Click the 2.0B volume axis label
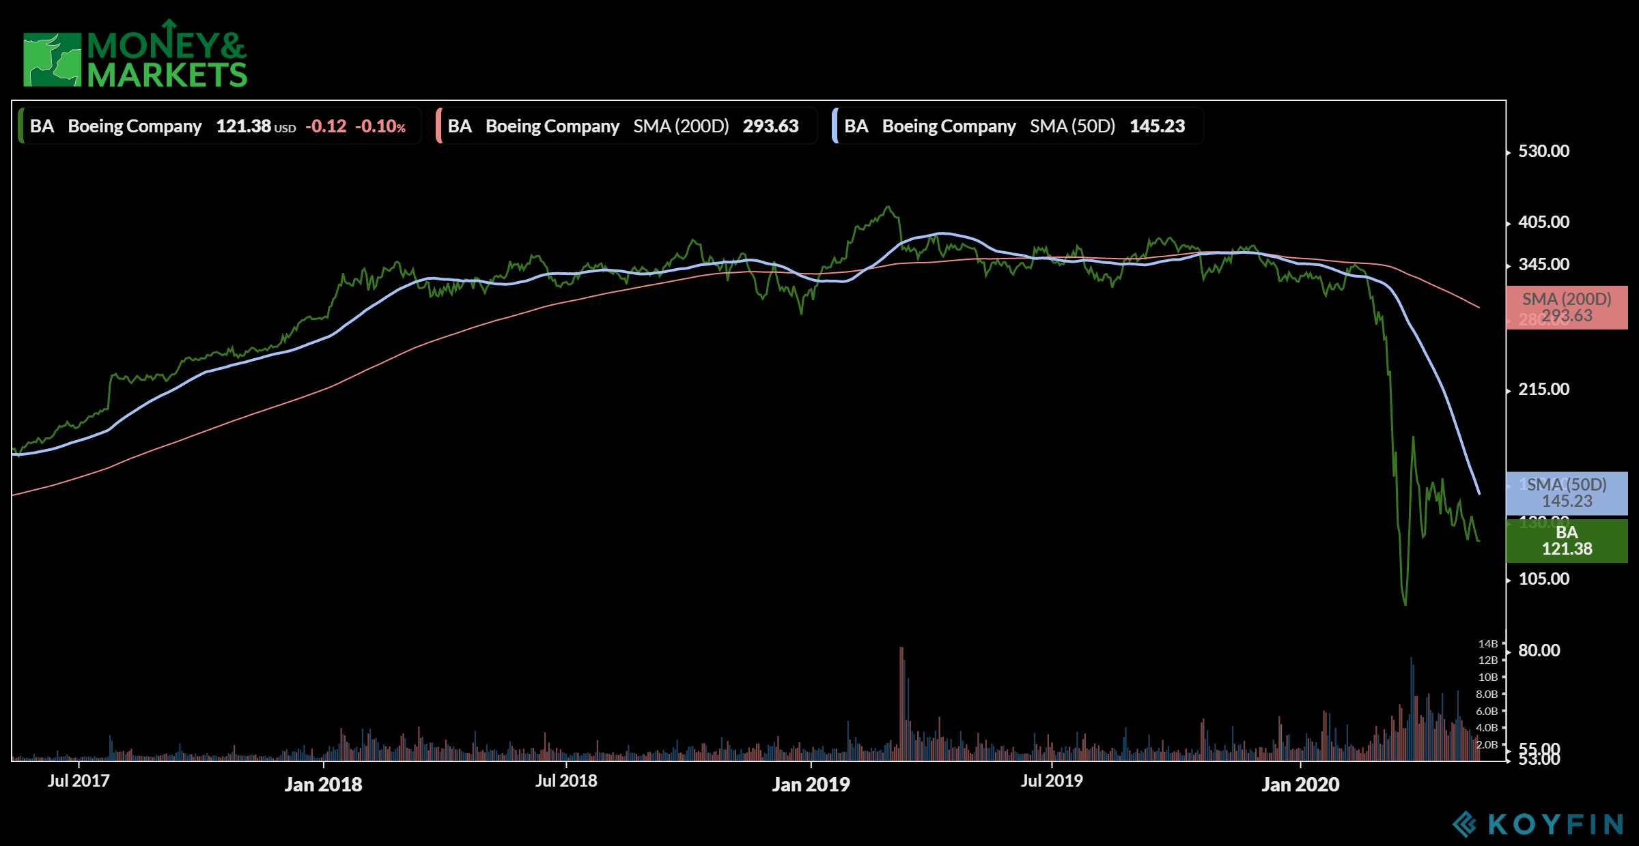 click(1487, 745)
